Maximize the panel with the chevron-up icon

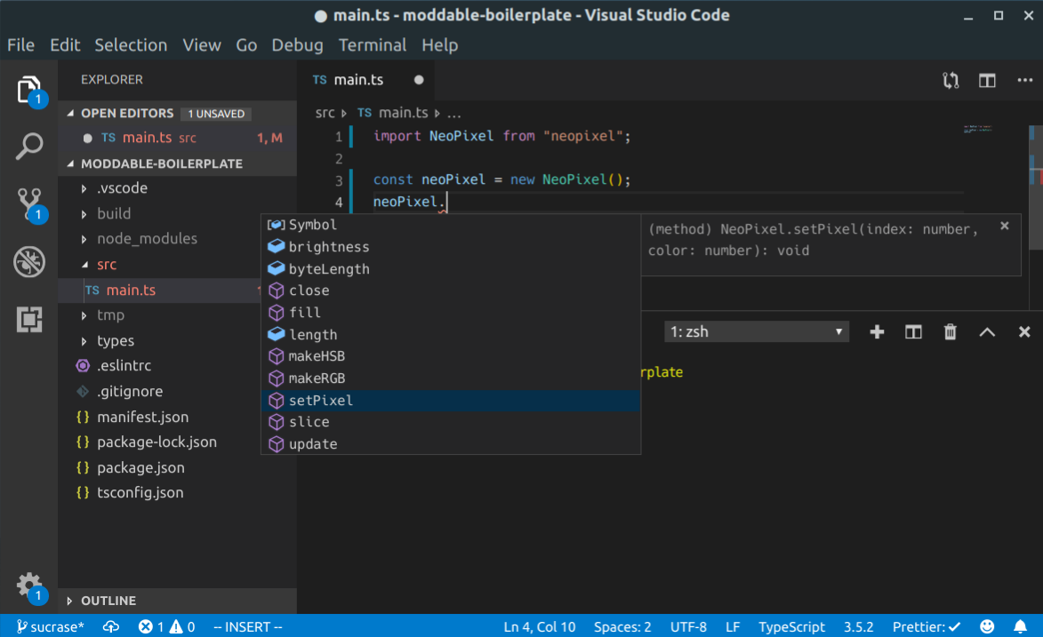tap(987, 331)
